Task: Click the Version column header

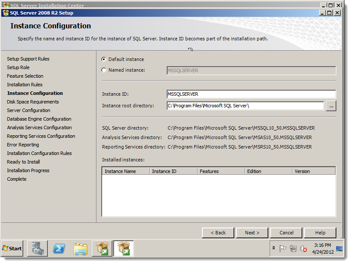Action: pos(314,171)
